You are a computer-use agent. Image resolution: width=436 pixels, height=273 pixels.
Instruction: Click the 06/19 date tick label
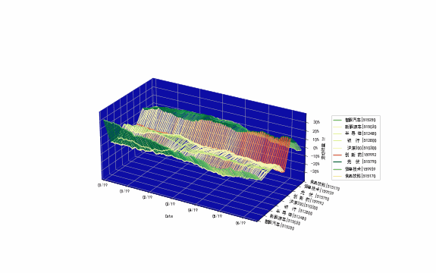point(240,223)
